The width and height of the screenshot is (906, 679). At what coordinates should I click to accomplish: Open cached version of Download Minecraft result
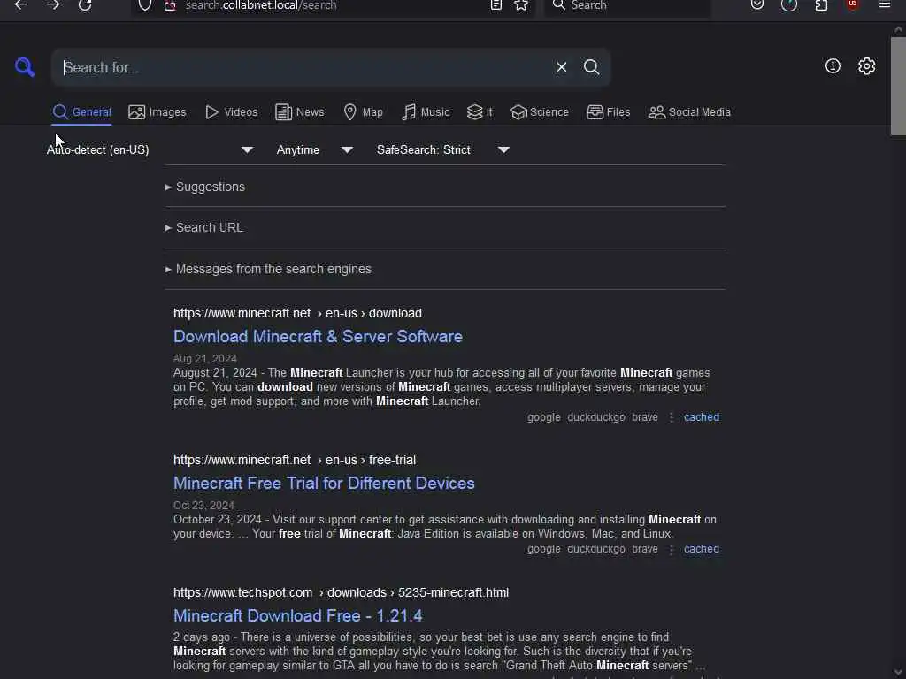pos(702,417)
